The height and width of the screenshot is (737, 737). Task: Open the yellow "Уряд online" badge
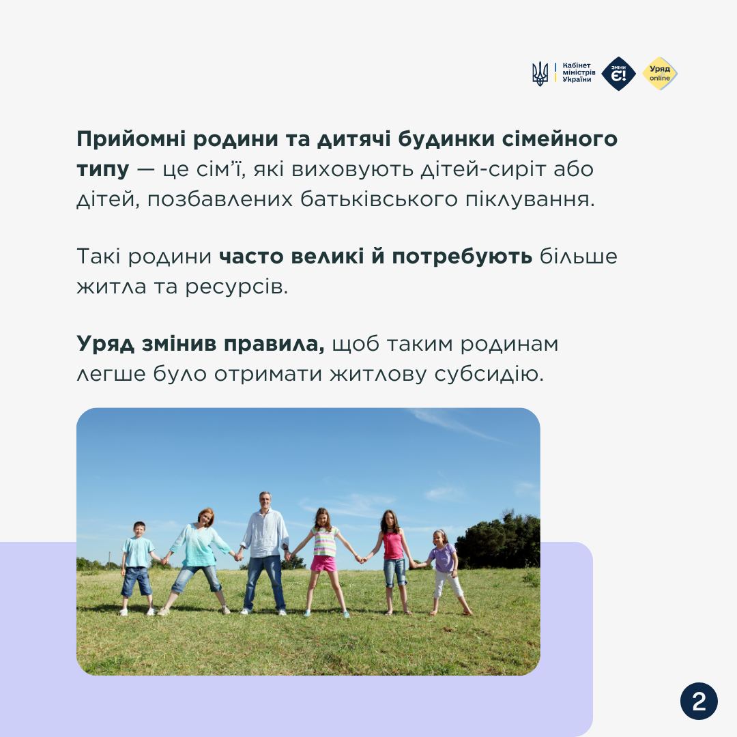660,74
